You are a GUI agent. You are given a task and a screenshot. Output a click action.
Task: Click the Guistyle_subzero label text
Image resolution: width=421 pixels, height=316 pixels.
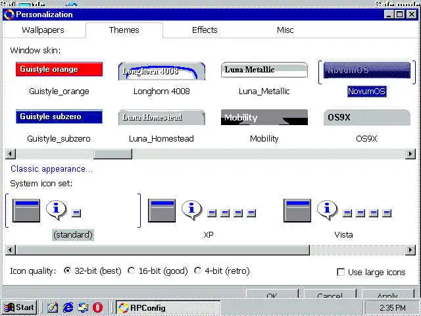[59, 139]
